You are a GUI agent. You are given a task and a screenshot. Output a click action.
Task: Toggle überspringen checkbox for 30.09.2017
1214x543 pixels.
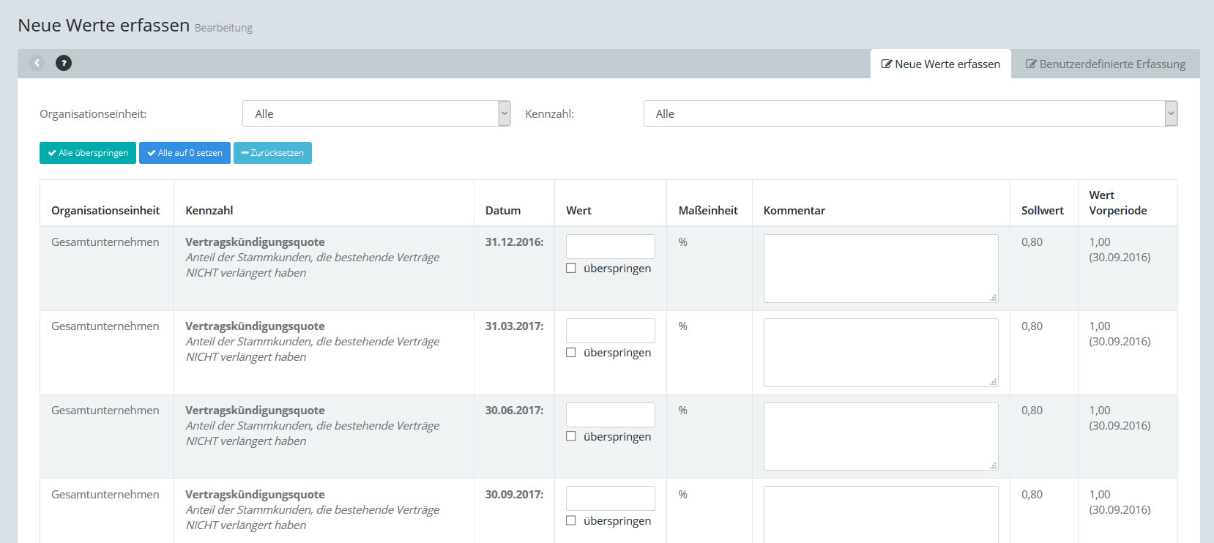tap(571, 520)
